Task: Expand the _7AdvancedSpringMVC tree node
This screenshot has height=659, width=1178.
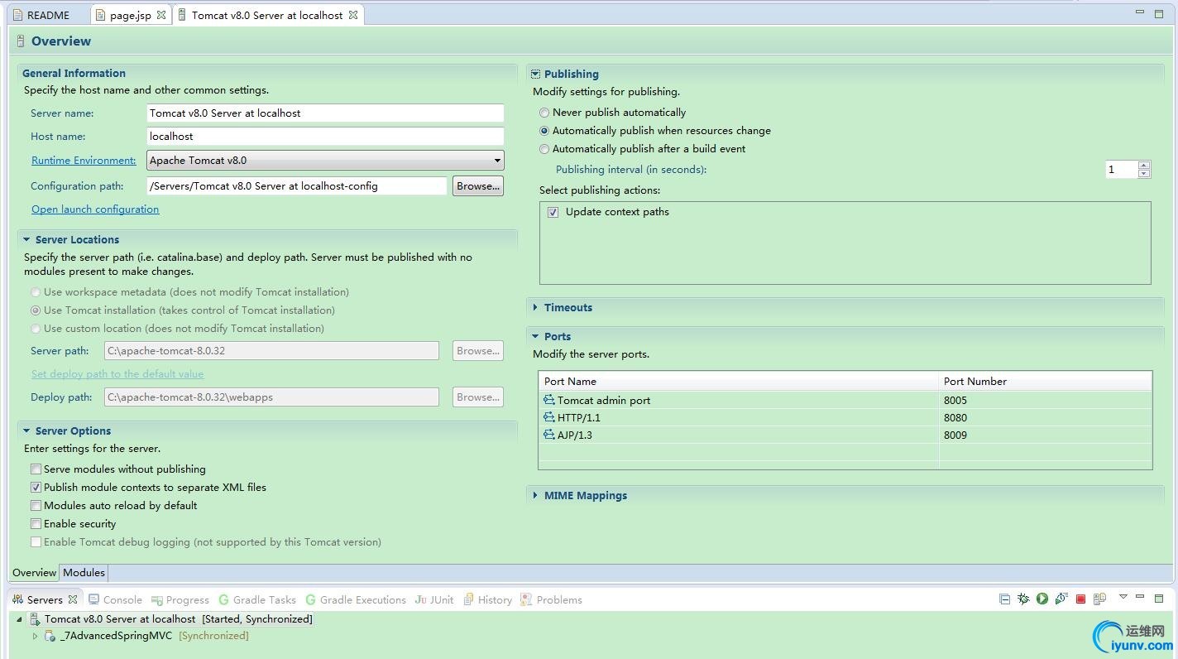Action: click(x=35, y=636)
